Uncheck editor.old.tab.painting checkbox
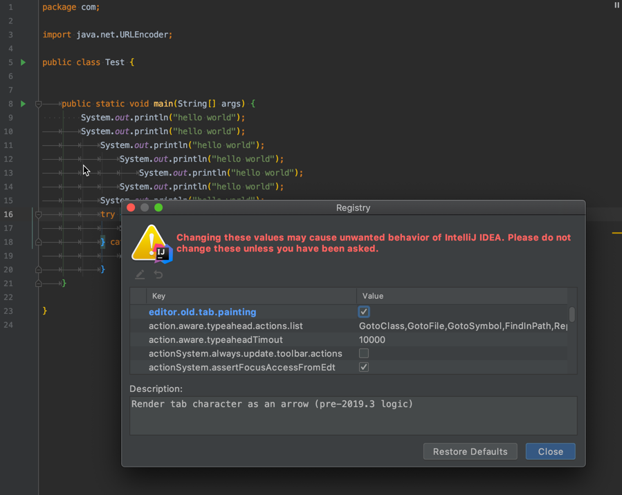 point(364,312)
